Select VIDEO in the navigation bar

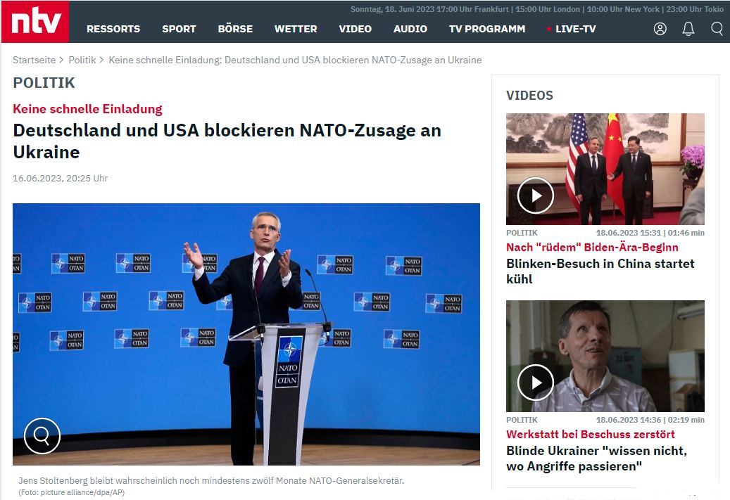[355, 29]
